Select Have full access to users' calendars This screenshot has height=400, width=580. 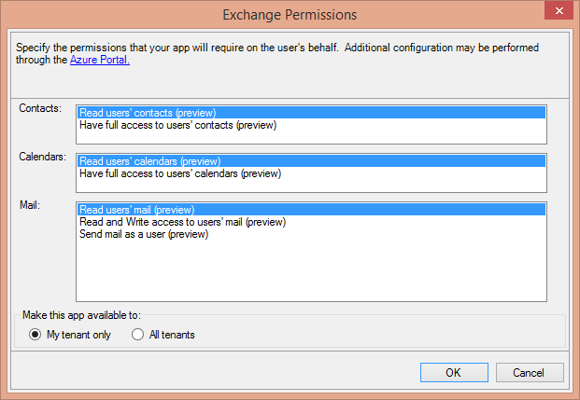click(x=179, y=173)
